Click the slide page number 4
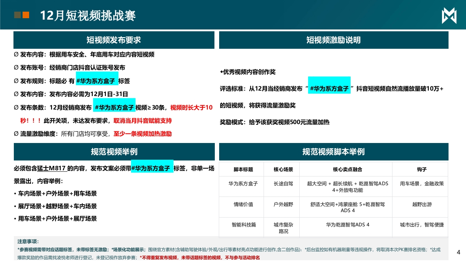 point(458,252)
